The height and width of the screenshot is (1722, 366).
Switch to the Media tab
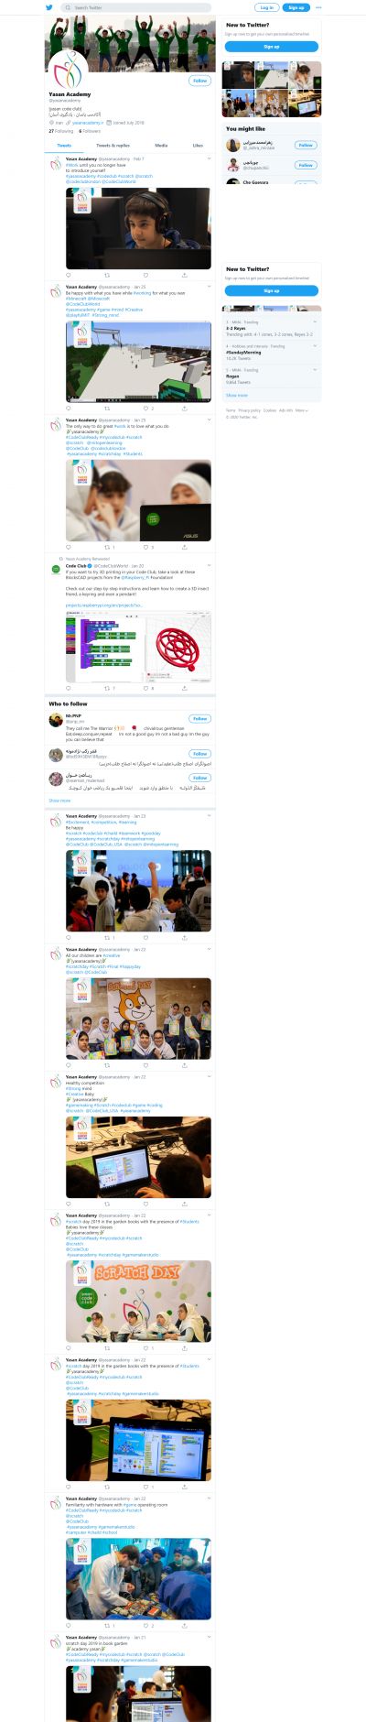coord(161,146)
